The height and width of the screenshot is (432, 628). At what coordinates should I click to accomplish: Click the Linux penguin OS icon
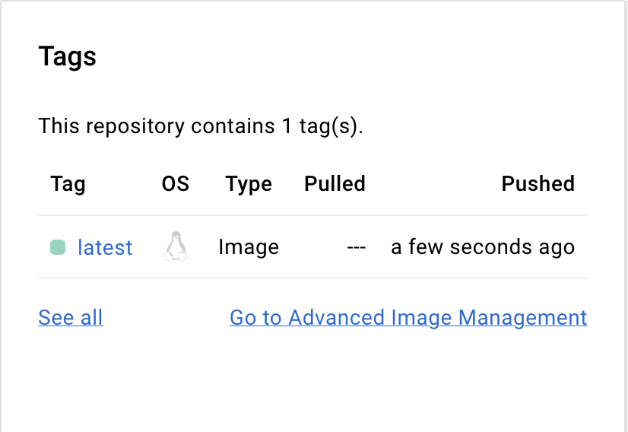pos(176,246)
